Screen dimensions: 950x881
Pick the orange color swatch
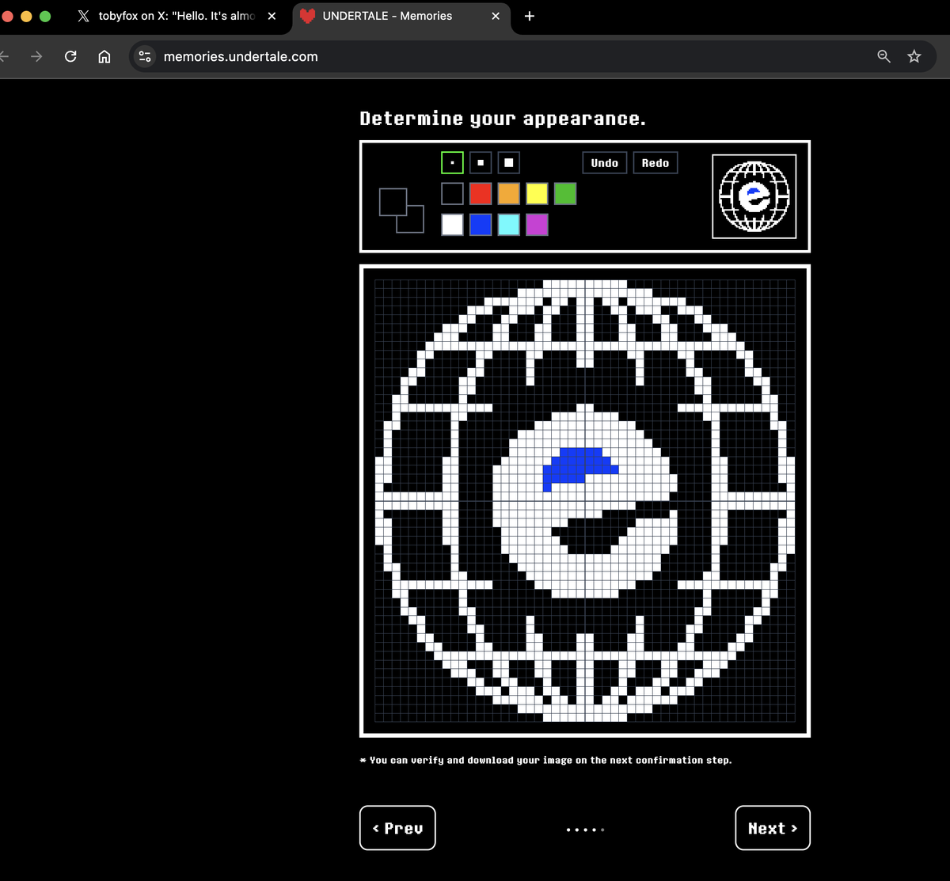(509, 193)
